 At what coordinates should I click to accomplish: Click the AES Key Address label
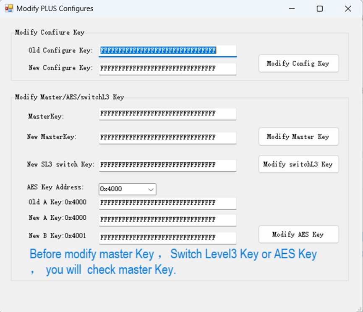click(55, 187)
